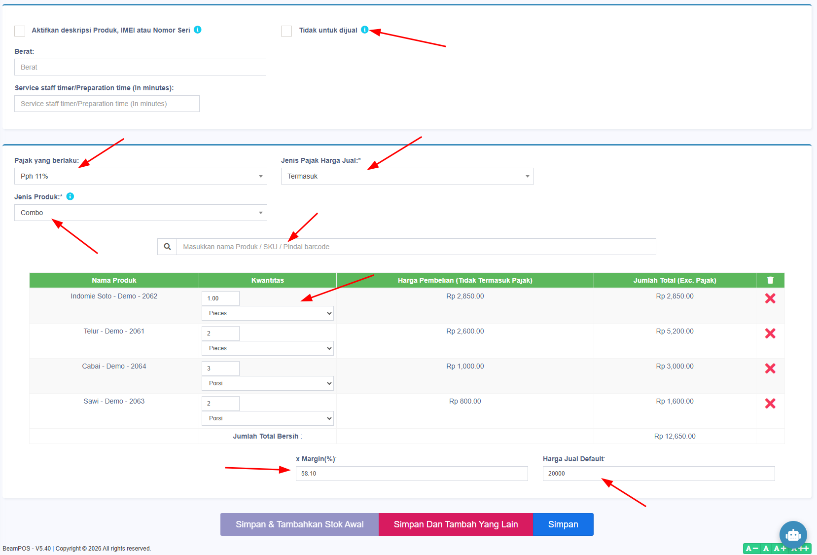This screenshot has height=555, width=817.
Task: Delete the Sawi - Demo row
Action: click(770, 404)
